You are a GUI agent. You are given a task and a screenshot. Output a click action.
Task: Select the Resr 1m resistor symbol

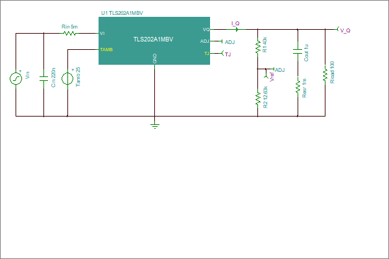[x=298, y=87]
